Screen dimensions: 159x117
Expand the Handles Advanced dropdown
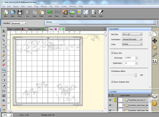[x=19, y=23]
